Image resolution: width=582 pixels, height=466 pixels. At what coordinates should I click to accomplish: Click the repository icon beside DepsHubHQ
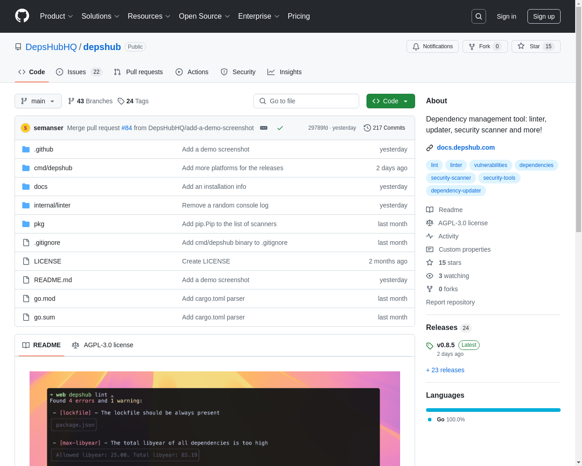[x=18, y=47]
